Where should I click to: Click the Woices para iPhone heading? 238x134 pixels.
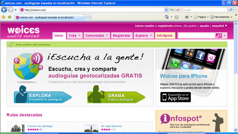click(x=184, y=76)
